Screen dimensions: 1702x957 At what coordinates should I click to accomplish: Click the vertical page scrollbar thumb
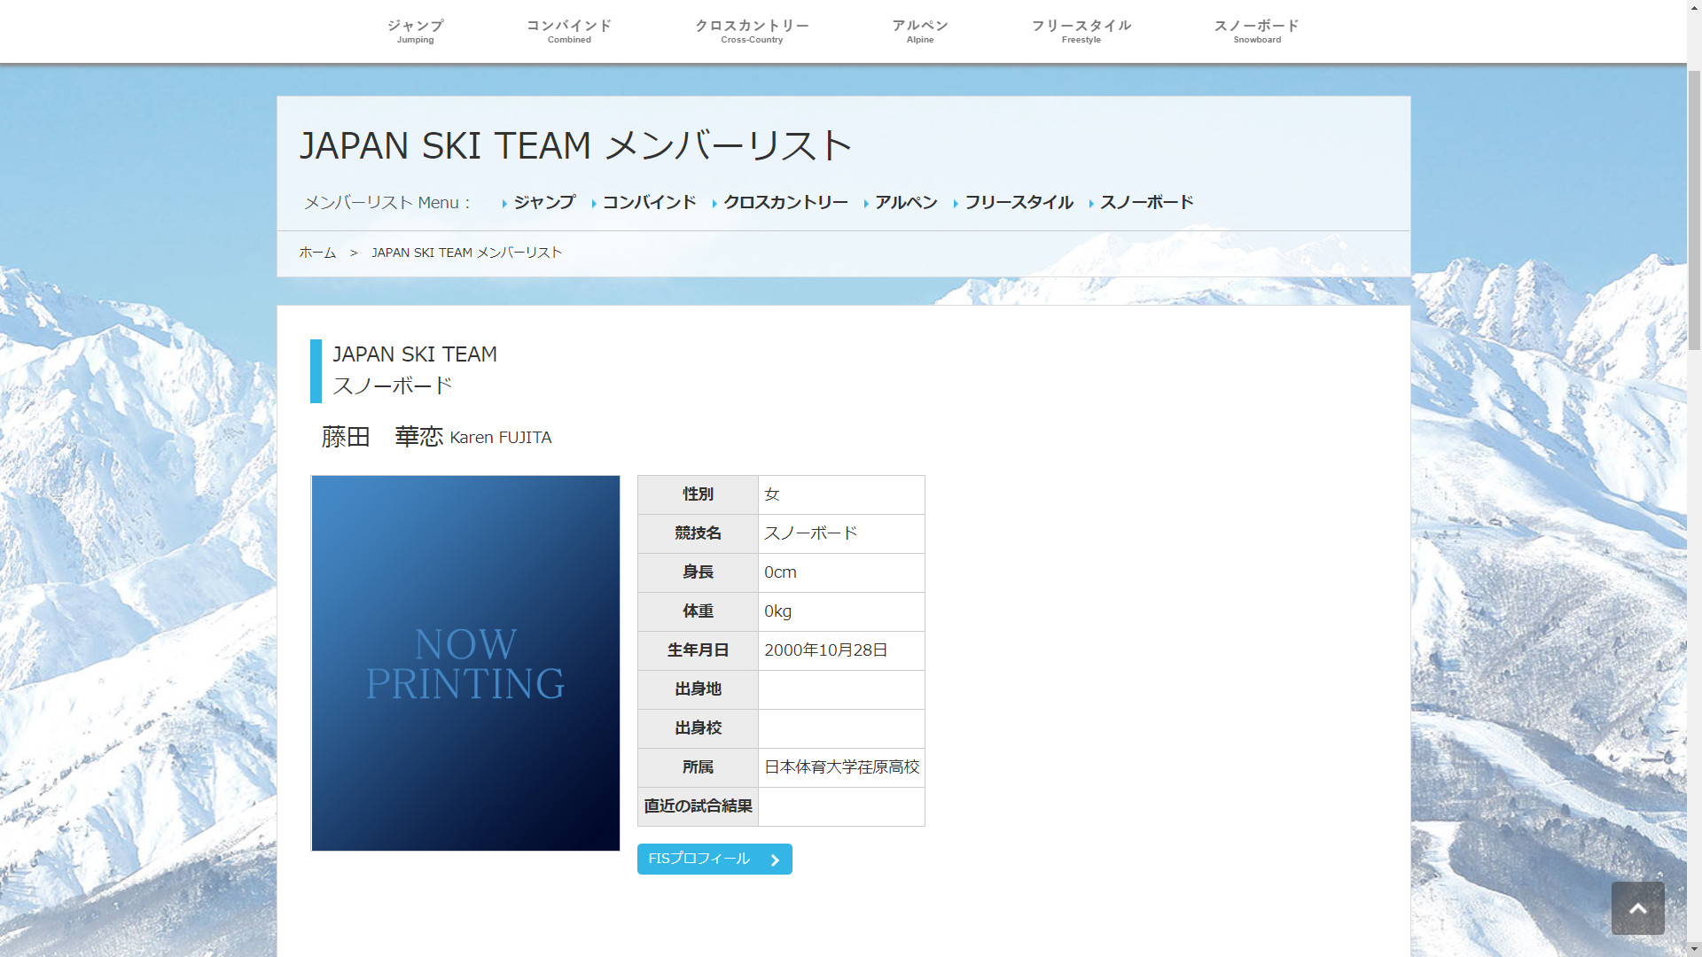coord(1694,208)
